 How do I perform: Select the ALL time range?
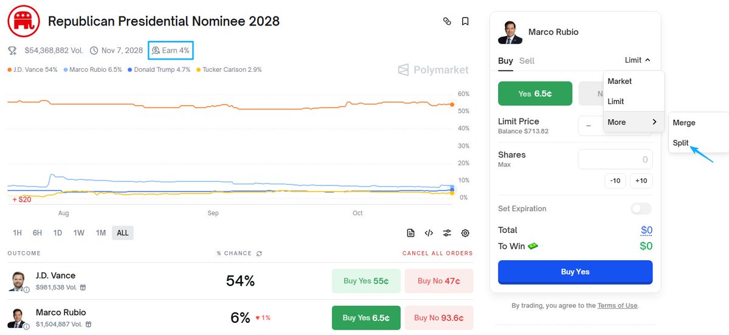coord(123,233)
